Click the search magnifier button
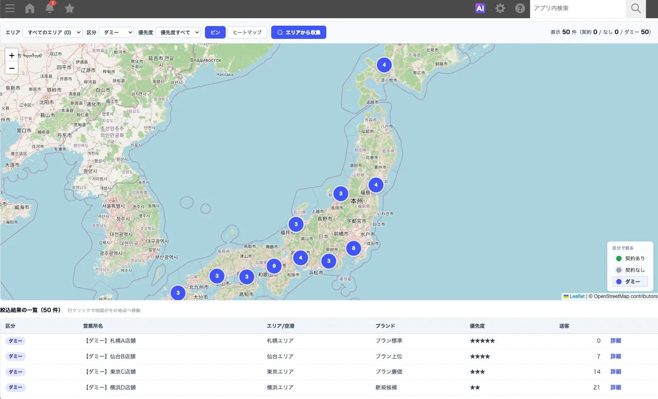Screen dimensions: 658x399 pos(636,8)
